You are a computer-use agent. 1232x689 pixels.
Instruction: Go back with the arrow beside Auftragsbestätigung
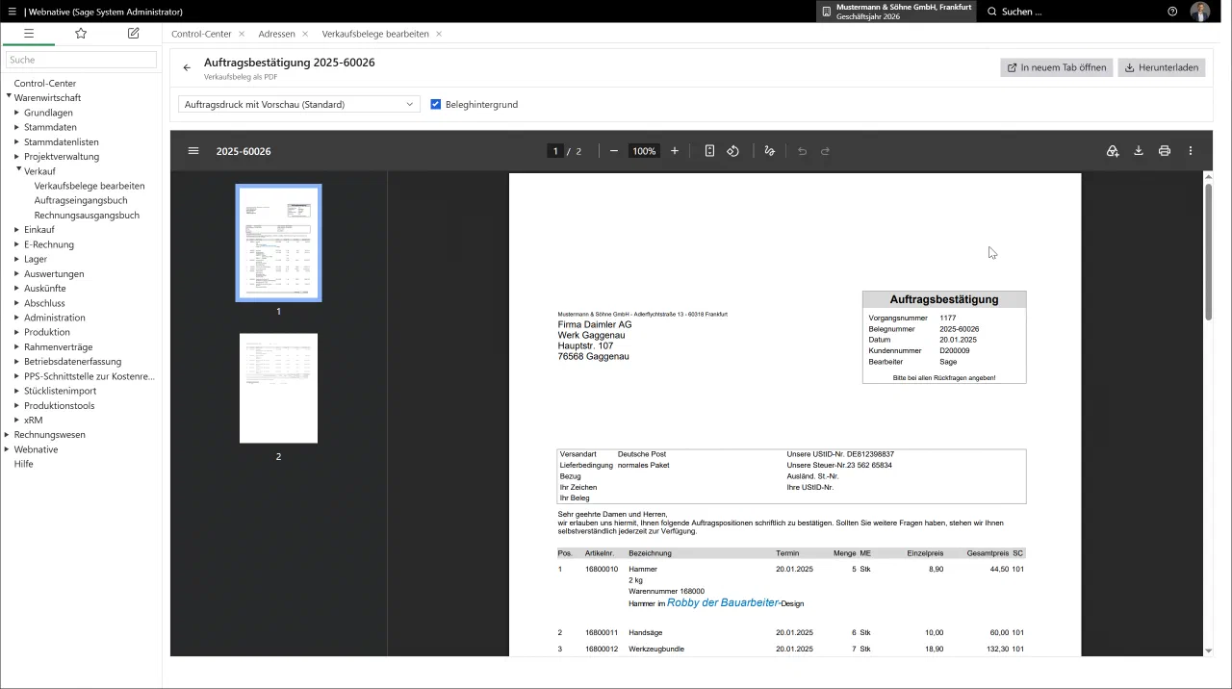[187, 67]
